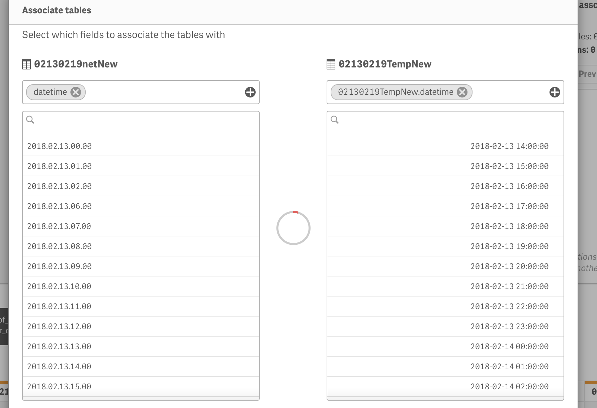
Task: Select value 2018.02.13.02.00
Action: pos(141,186)
